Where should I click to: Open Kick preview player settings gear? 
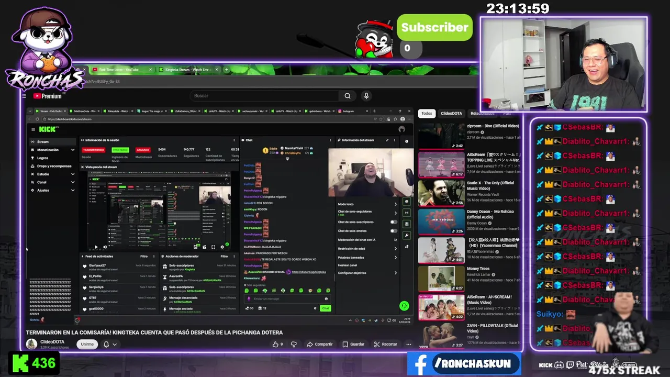tap(222, 247)
